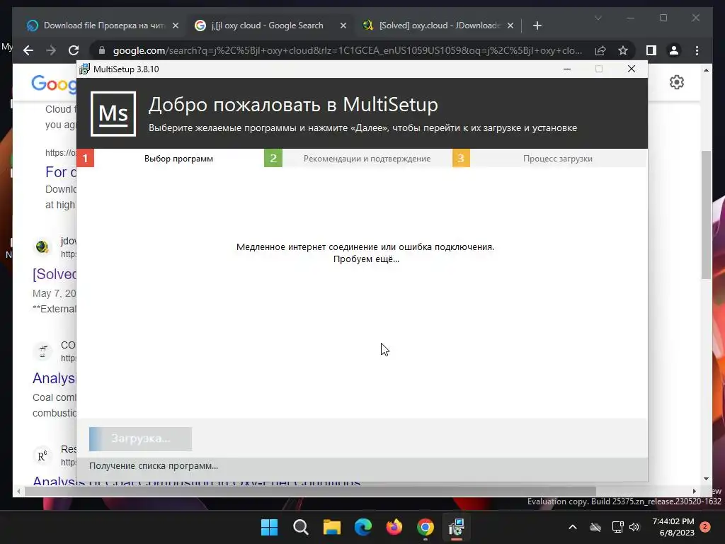The height and width of the screenshot is (544, 725).
Task: Open Chrome profile avatar menu
Action: pos(674,50)
